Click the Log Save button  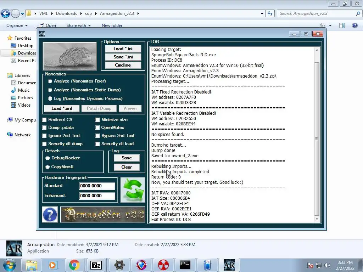click(x=127, y=158)
